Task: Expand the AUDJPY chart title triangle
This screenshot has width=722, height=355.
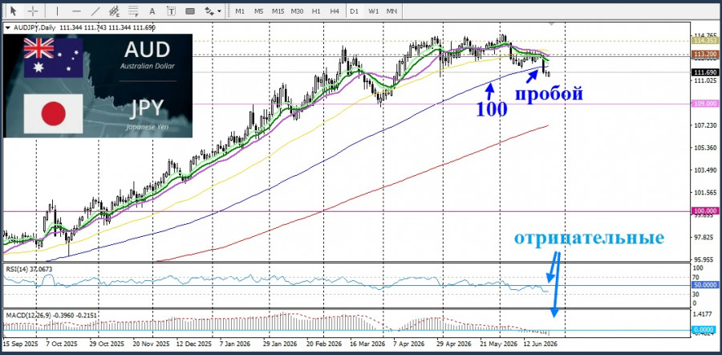Action: pyautogui.click(x=7, y=27)
